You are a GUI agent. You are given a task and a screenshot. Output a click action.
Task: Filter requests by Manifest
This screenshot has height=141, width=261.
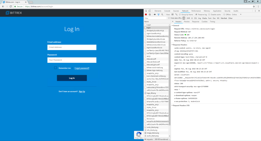(x=224, y=18)
